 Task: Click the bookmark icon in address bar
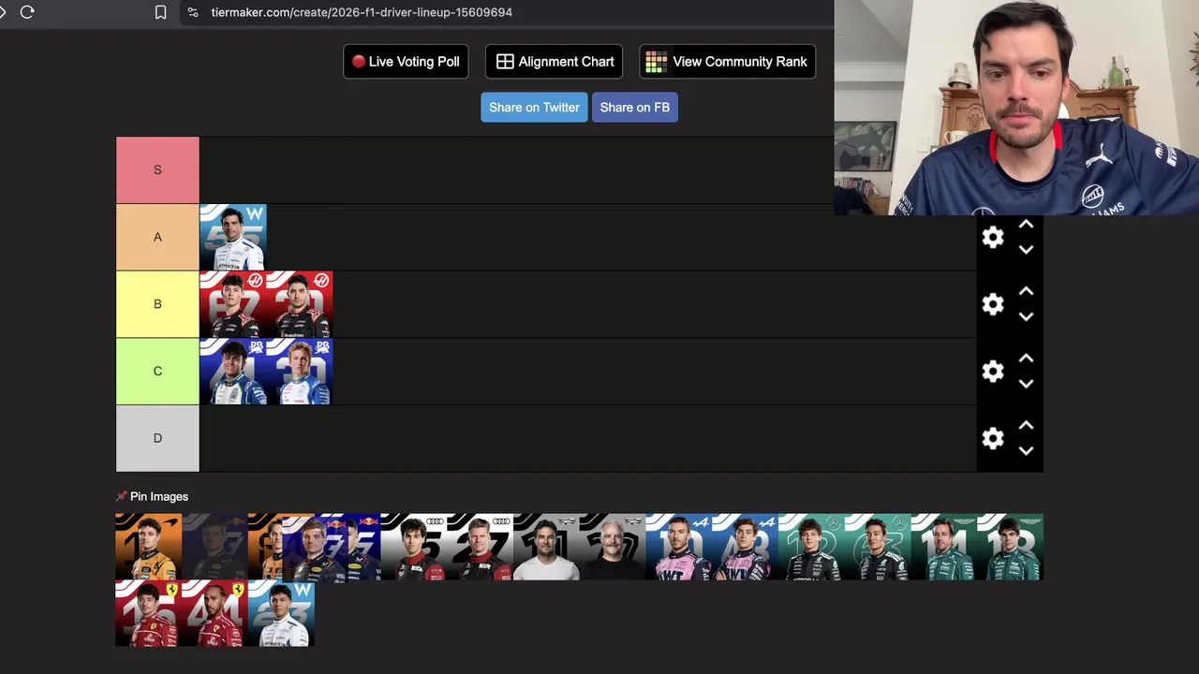pos(160,12)
